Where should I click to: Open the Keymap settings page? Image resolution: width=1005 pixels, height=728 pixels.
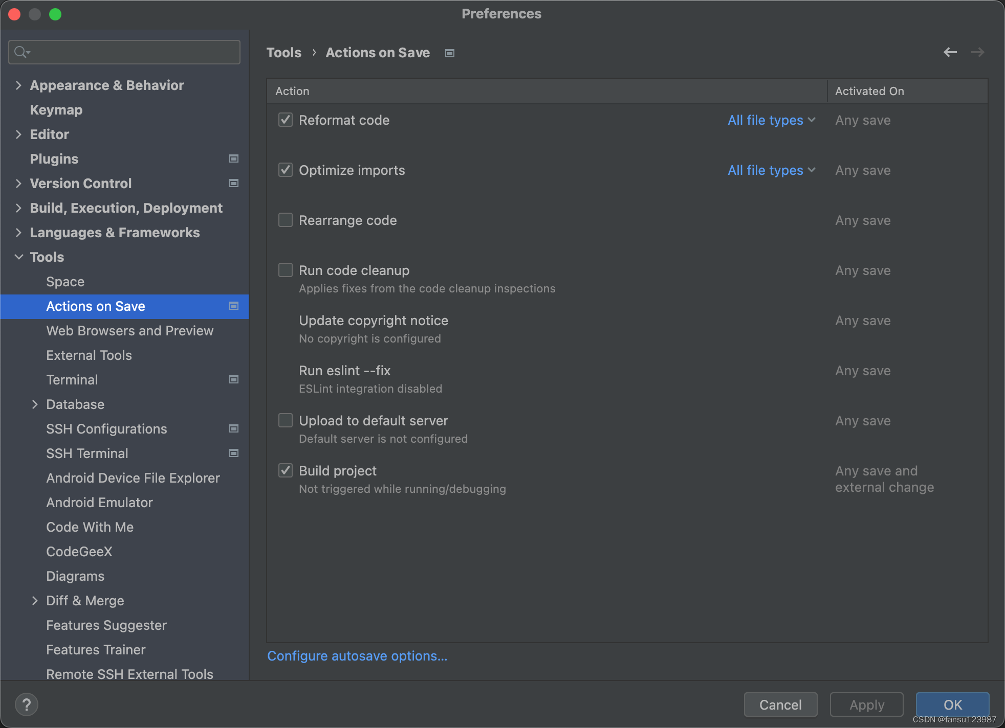click(56, 110)
